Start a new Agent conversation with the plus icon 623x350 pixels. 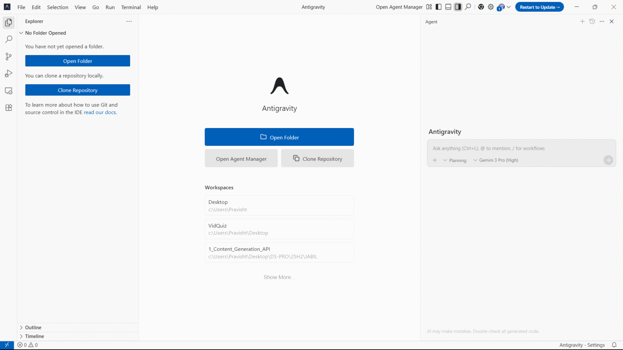[582, 21]
